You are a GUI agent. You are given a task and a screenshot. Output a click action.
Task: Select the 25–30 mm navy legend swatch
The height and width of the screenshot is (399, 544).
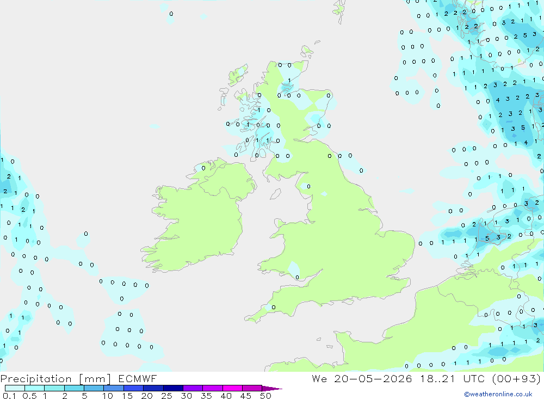coord(173,388)
